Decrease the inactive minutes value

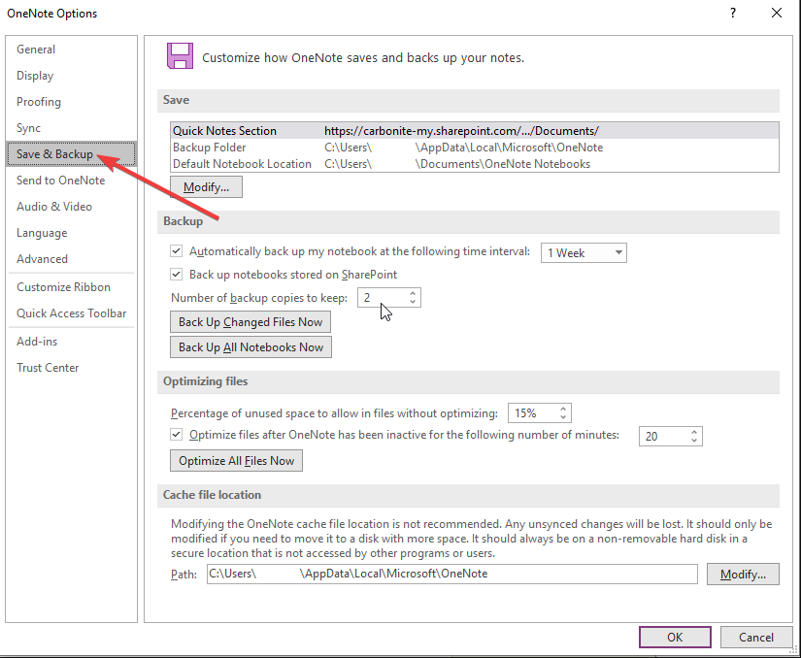[694, 441]
